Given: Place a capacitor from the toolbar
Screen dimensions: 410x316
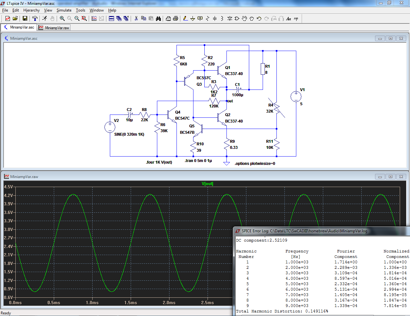Looking at the screenshot, I should 215,19.
